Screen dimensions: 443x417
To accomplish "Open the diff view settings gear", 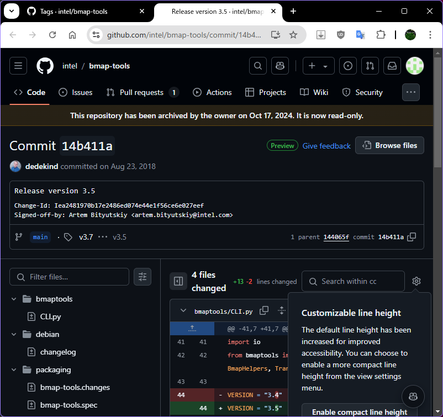I will pyautogui.click(x=416, y=281).
